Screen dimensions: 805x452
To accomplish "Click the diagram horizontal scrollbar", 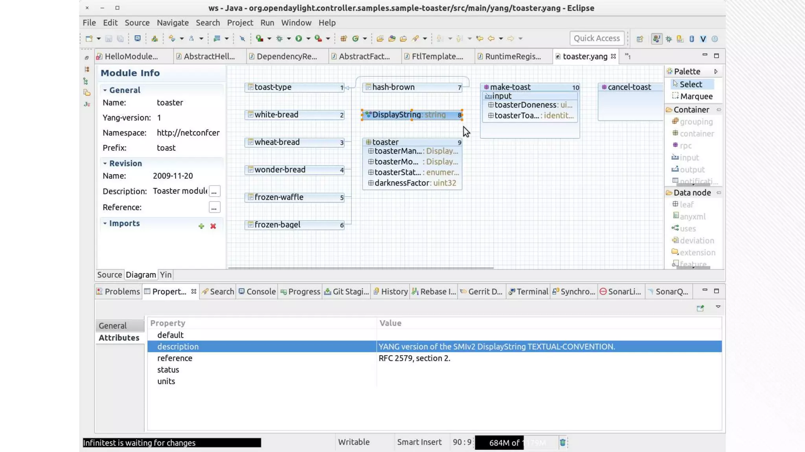I will pos(360,268).
